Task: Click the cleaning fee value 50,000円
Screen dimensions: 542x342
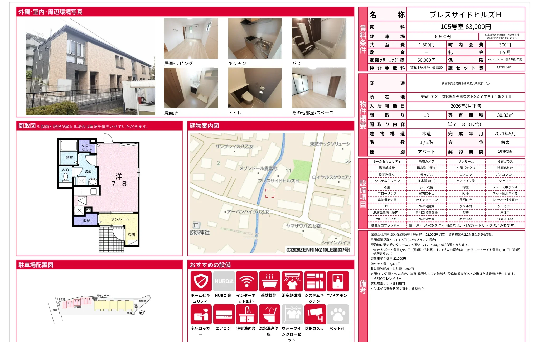Action: coord(426,60)
